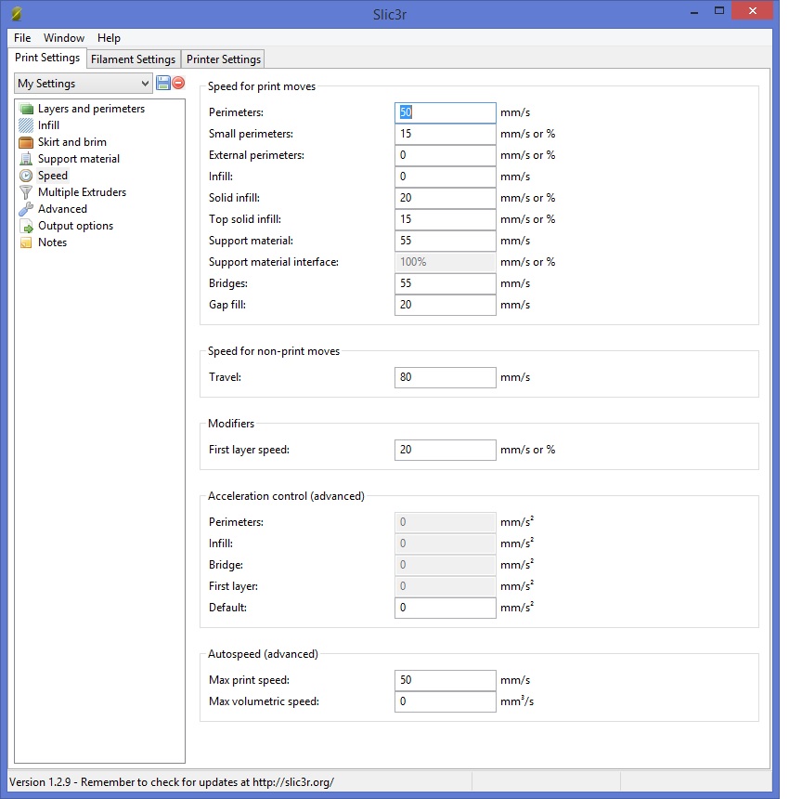Viewport: 802px width, 799px height.
Task: Open the Help menu
Action: (x=109, y=38)
